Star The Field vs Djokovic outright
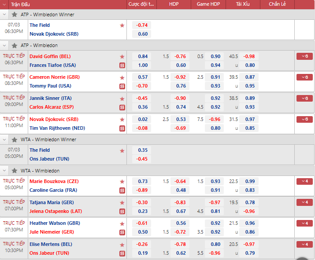 122,26
